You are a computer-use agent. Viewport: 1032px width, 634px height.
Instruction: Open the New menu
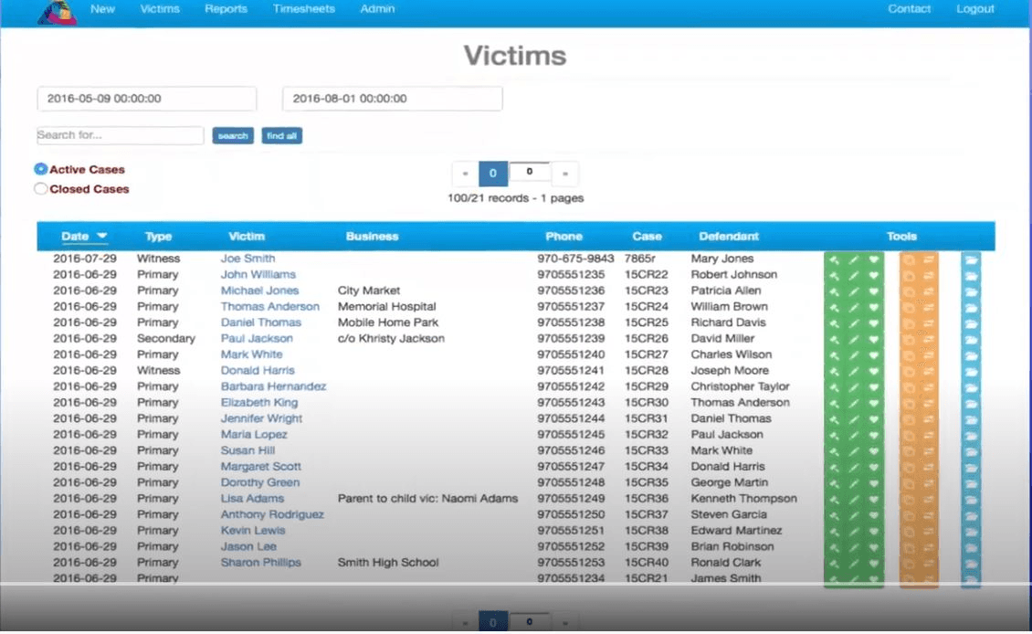pyautogui.click(x=102, y=9)
